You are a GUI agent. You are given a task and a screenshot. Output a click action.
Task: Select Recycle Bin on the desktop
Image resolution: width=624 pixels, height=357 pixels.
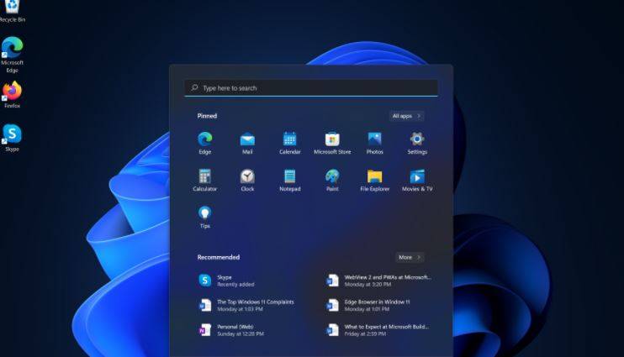(13, 11)
